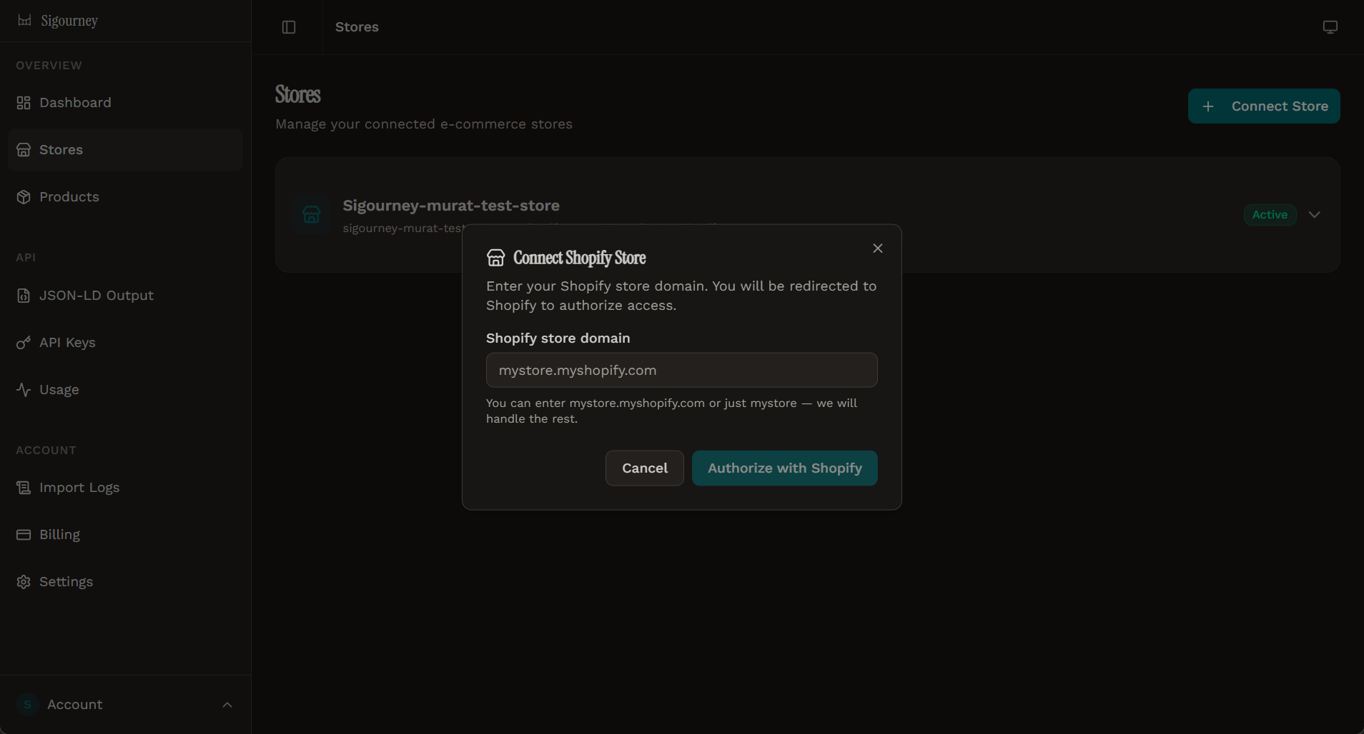Open the Account menu label
Viewport: 1364px width, 734px height.
click(x=75, y=705)
